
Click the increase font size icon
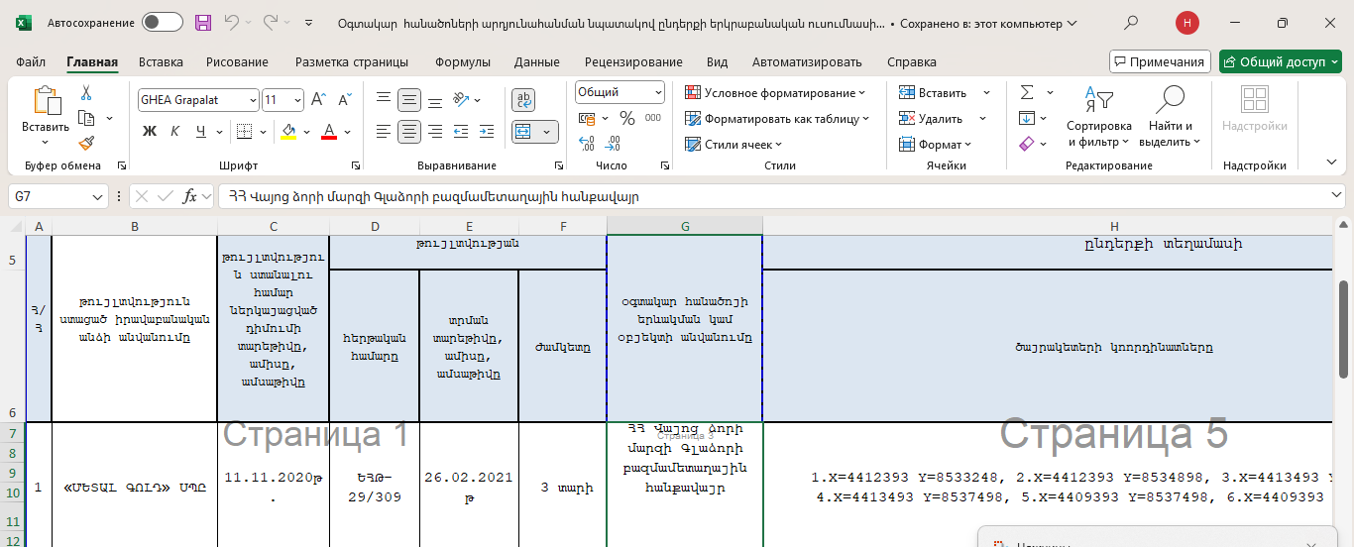click(x=318, y=100)
